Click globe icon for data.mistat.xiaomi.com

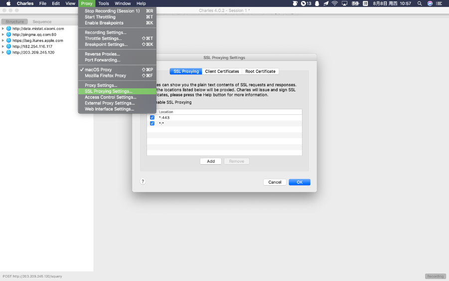pos(8,28)
